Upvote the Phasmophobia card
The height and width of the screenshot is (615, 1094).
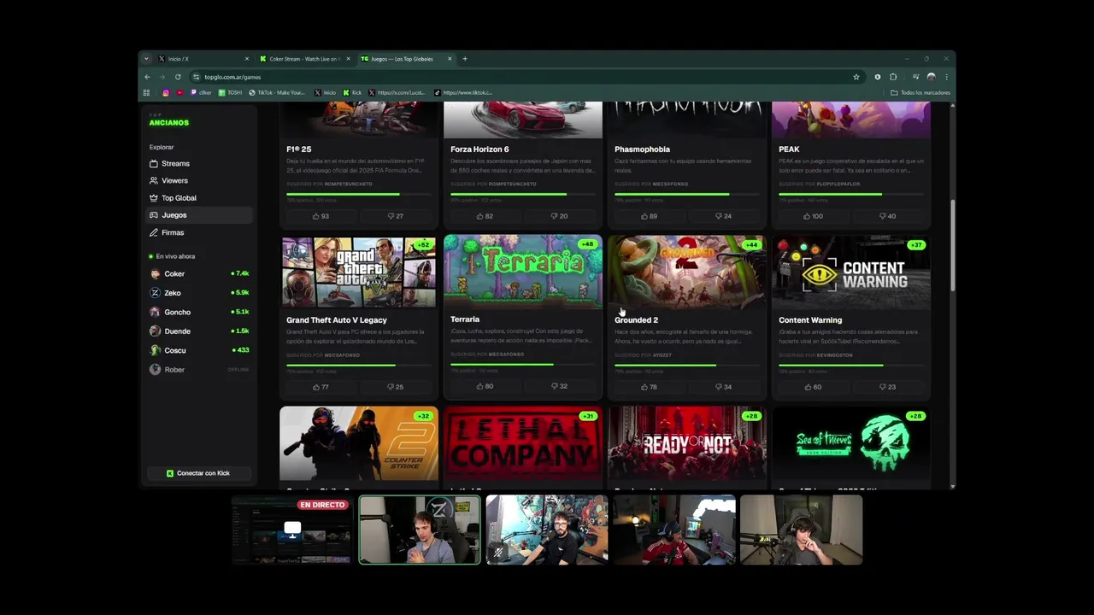click(x=649, y=216)
